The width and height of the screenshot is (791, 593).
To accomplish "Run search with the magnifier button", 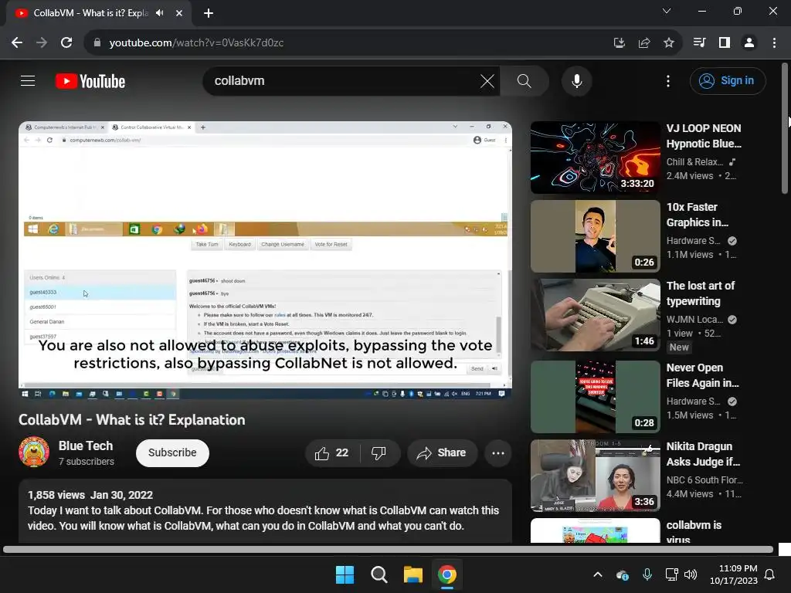I will (525, 80).
